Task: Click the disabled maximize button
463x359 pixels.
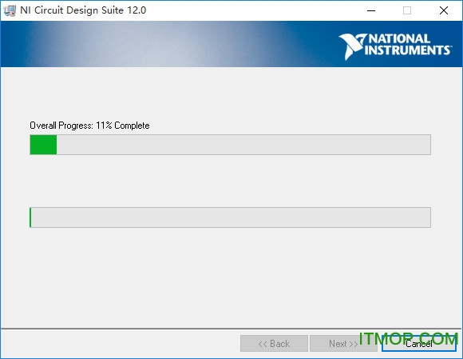Action: (407, 10)
